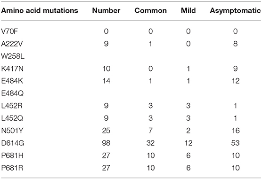Click the E484Q row label
The image size is (262, 179).
(x=12, y=93)
